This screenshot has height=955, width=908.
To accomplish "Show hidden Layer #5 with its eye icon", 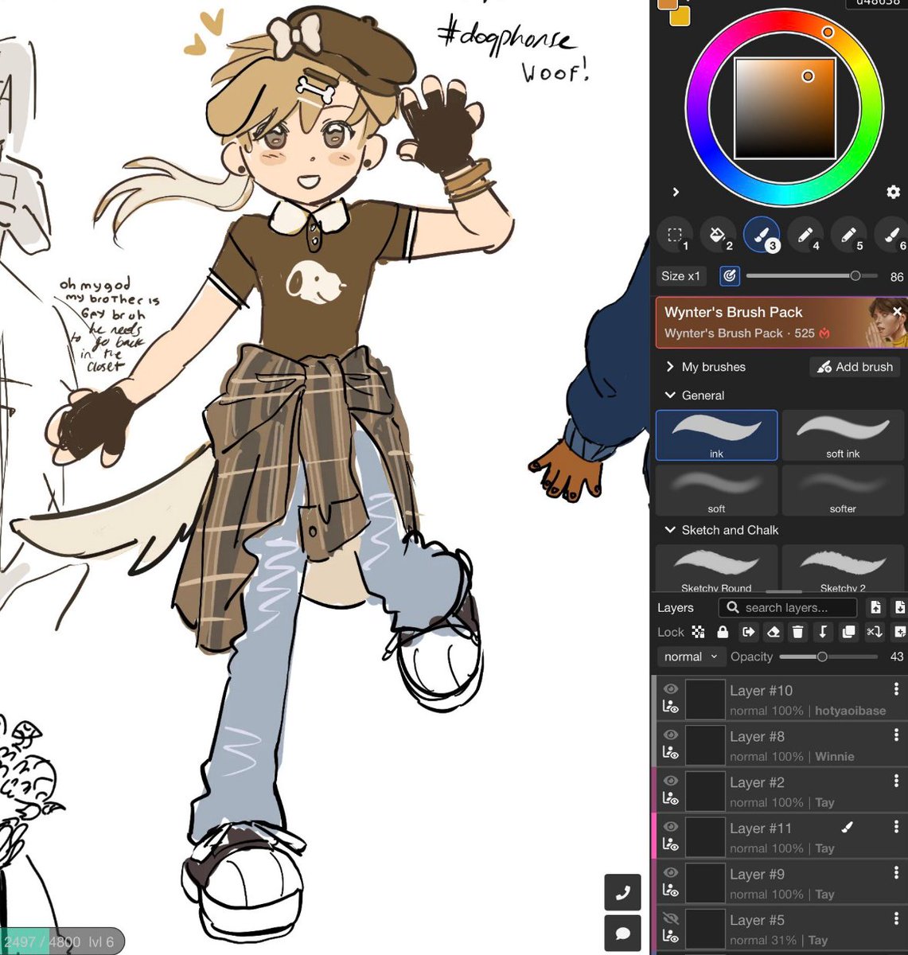I will (671, 918).
